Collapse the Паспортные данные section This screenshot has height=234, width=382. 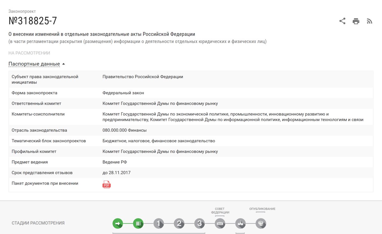pos(37,64)
